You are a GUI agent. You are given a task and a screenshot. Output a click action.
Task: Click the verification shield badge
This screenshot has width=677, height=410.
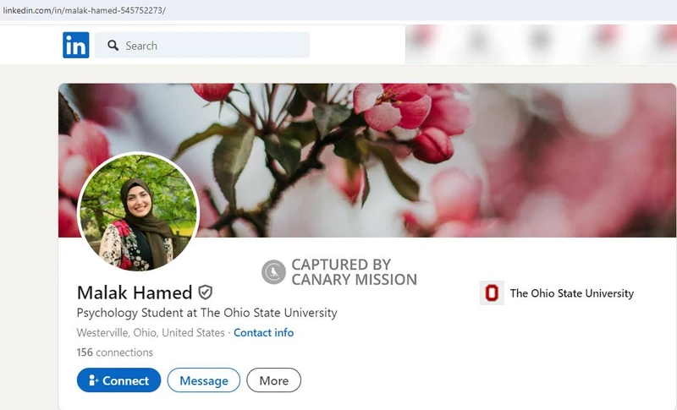coord(206,292)
